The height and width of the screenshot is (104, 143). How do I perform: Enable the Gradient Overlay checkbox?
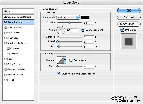coord(6,69)
